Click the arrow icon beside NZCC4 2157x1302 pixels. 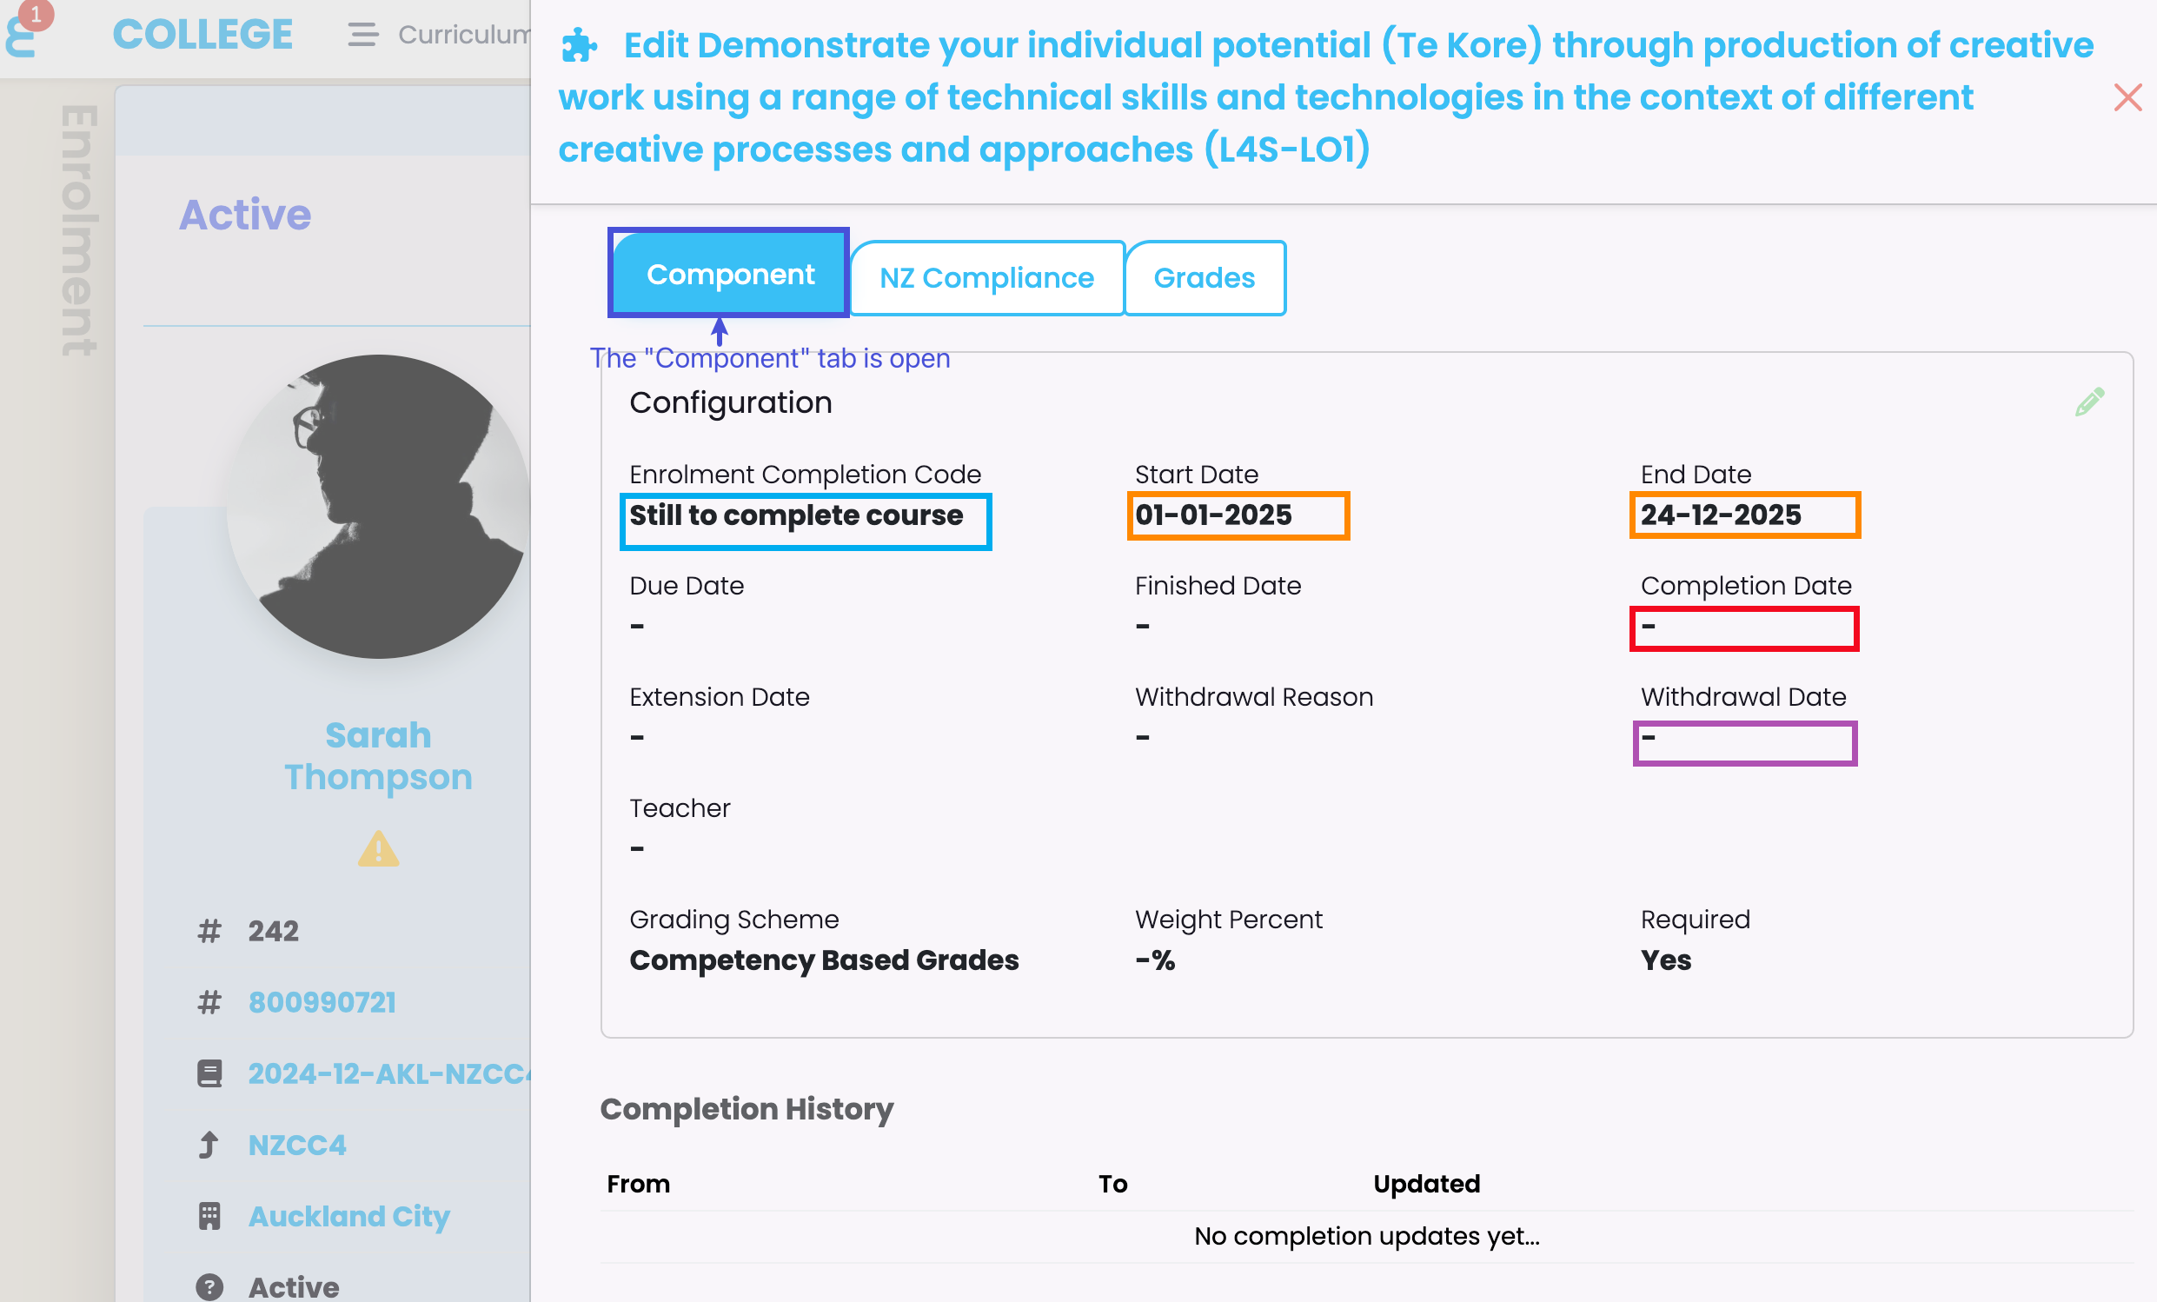coord(209,1146)
